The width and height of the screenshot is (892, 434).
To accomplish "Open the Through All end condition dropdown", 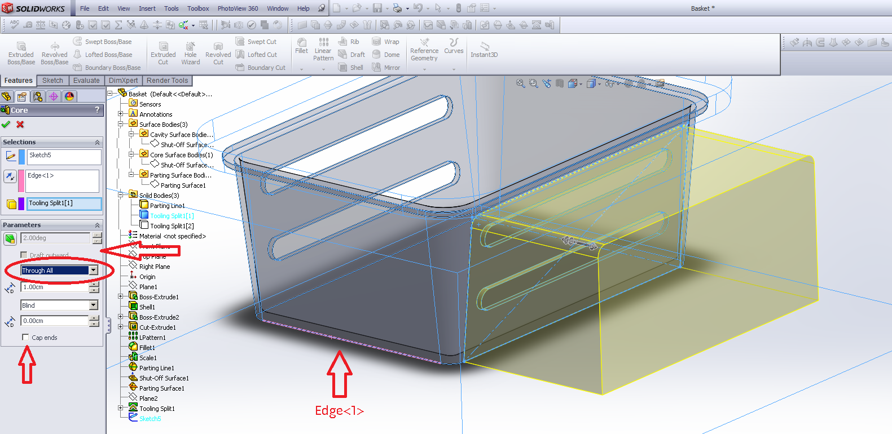I will point(94,271).
